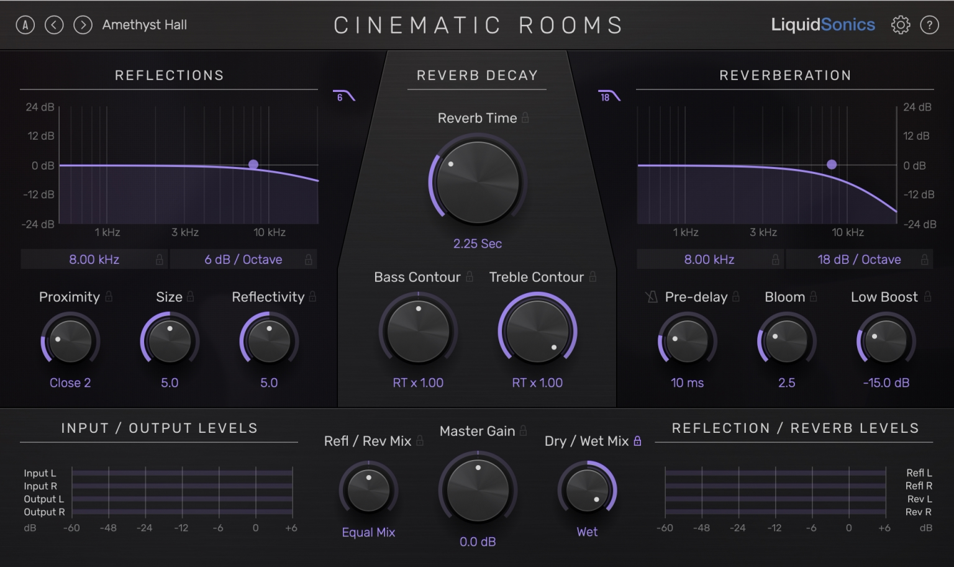Click the Size 5.0 value
954x567 pixels.
click(x=170, y=383)
